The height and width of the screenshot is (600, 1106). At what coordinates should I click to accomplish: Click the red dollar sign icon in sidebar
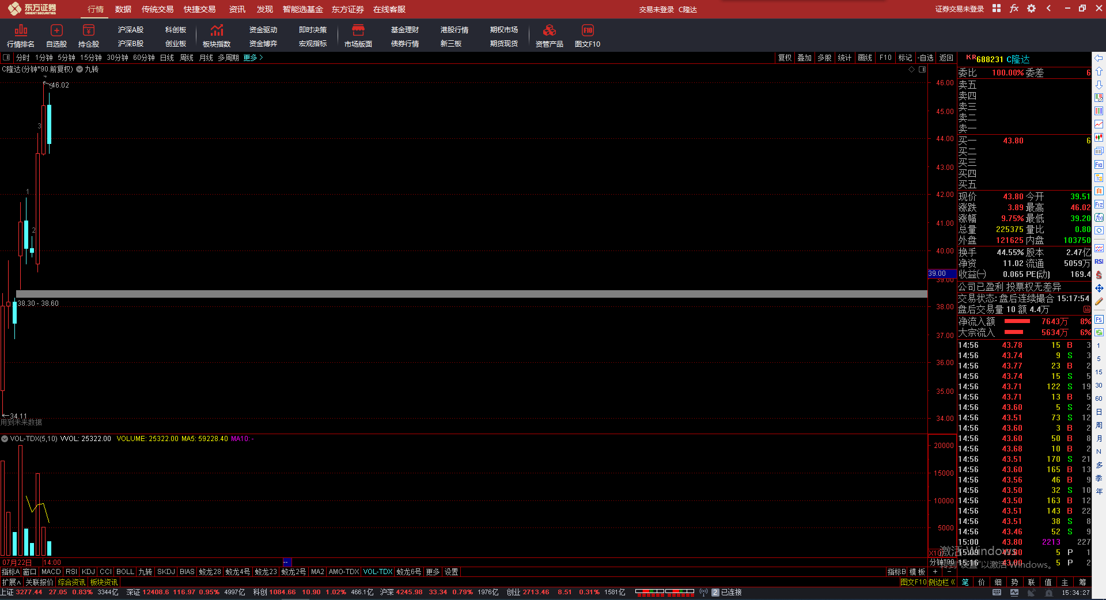click(1099, 275)
